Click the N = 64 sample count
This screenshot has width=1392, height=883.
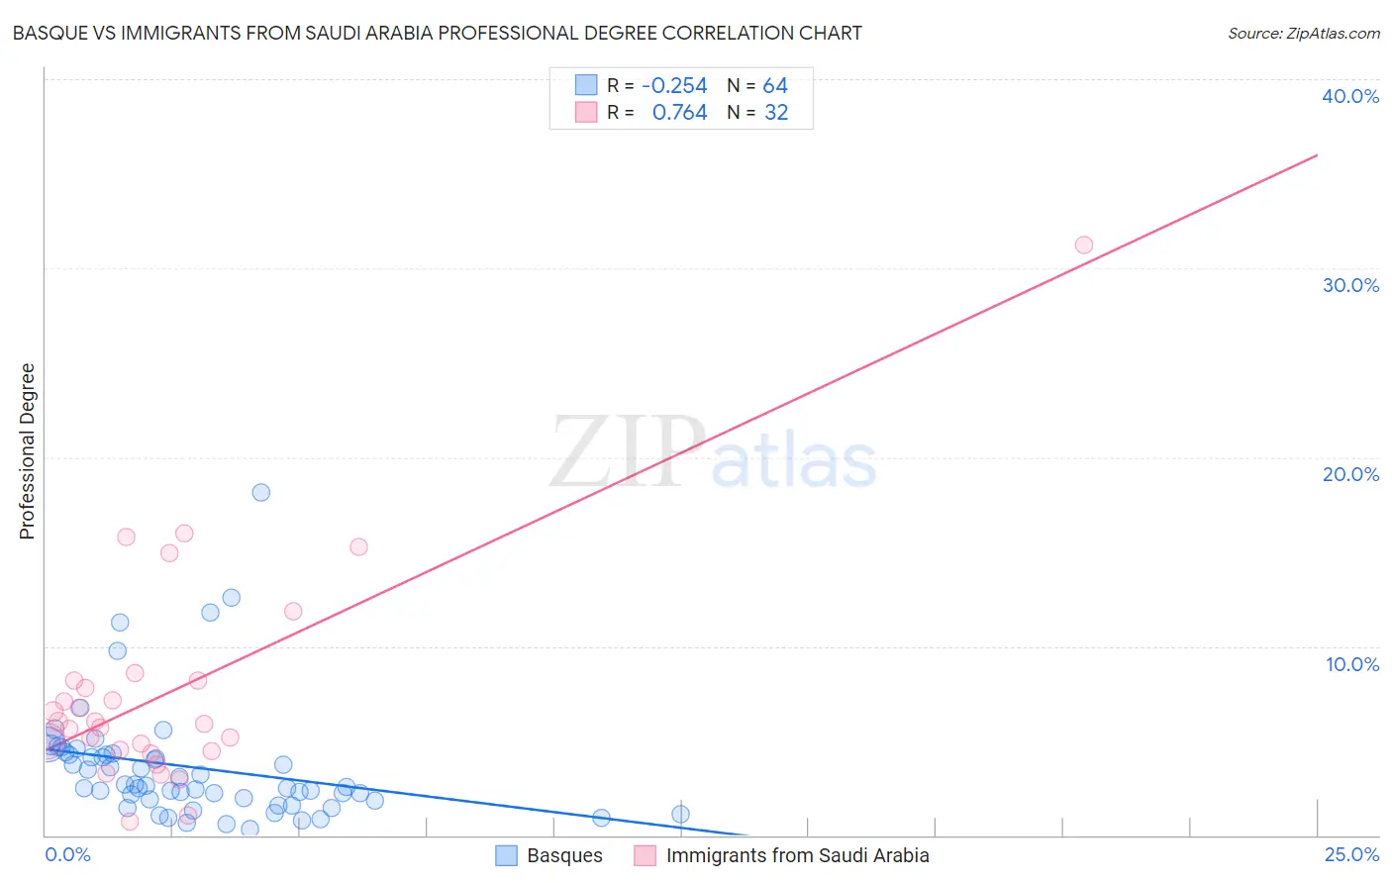(x=757, y=85)
